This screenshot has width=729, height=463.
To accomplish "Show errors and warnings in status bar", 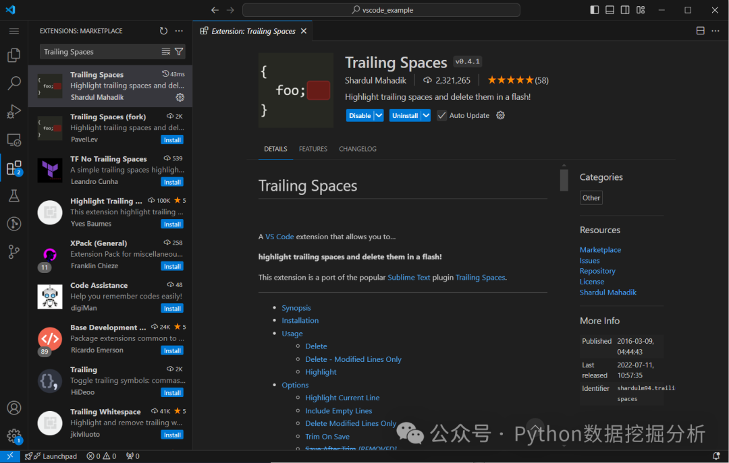I will pyautogui.click(x=101, y=456).
